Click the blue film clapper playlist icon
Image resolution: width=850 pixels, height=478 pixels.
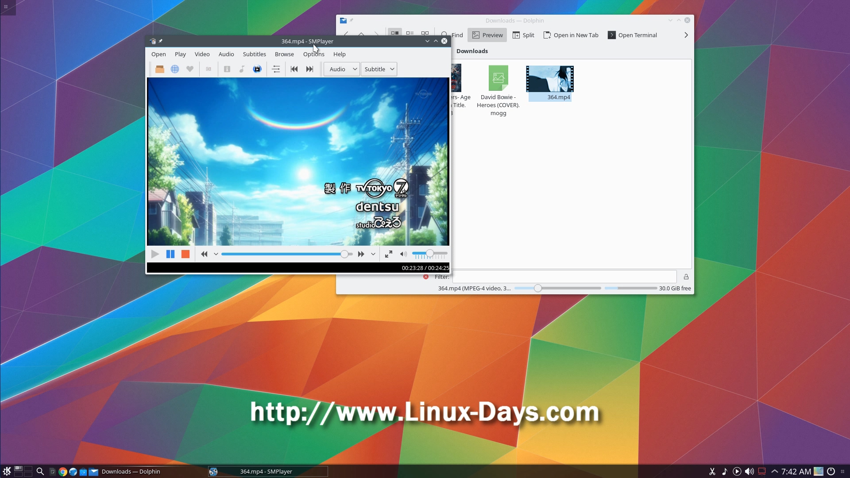pyautogui.click(x=257, y=69)
